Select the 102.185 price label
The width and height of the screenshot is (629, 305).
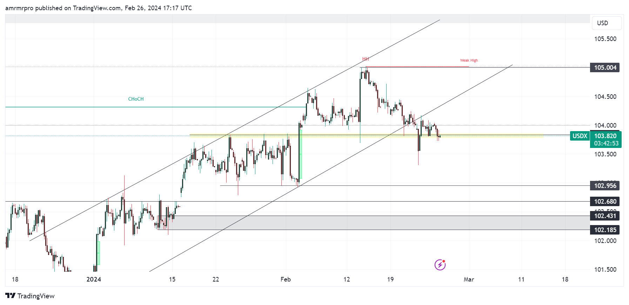pyautogui.click(x=605, y=230)
